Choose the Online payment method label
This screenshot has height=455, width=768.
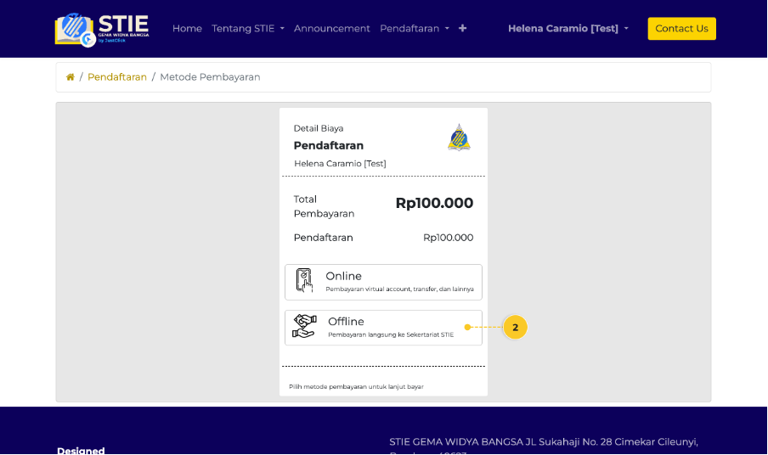(343, 276)
